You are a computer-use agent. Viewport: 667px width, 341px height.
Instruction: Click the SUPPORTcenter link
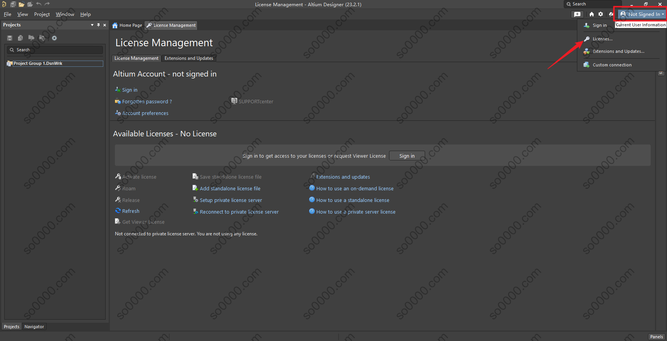coord(256,101)
